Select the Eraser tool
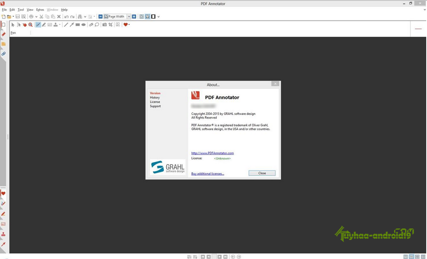The width and height of the screenshot is (427, 259). tap(91, 25)
